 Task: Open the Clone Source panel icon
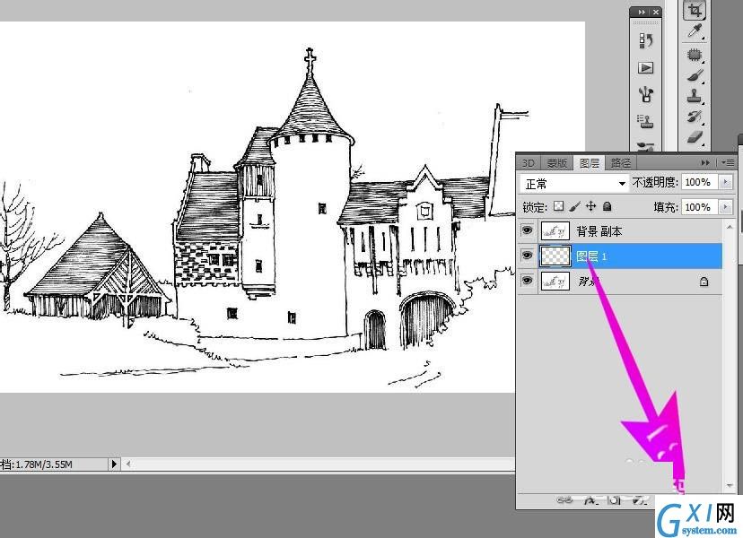(646, 122)
